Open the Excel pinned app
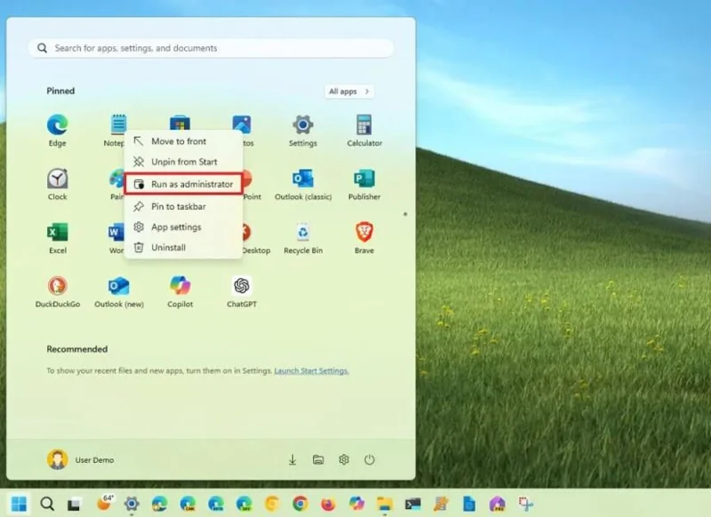The height and width of the screenshot is (517, 711). coord(58,238)
